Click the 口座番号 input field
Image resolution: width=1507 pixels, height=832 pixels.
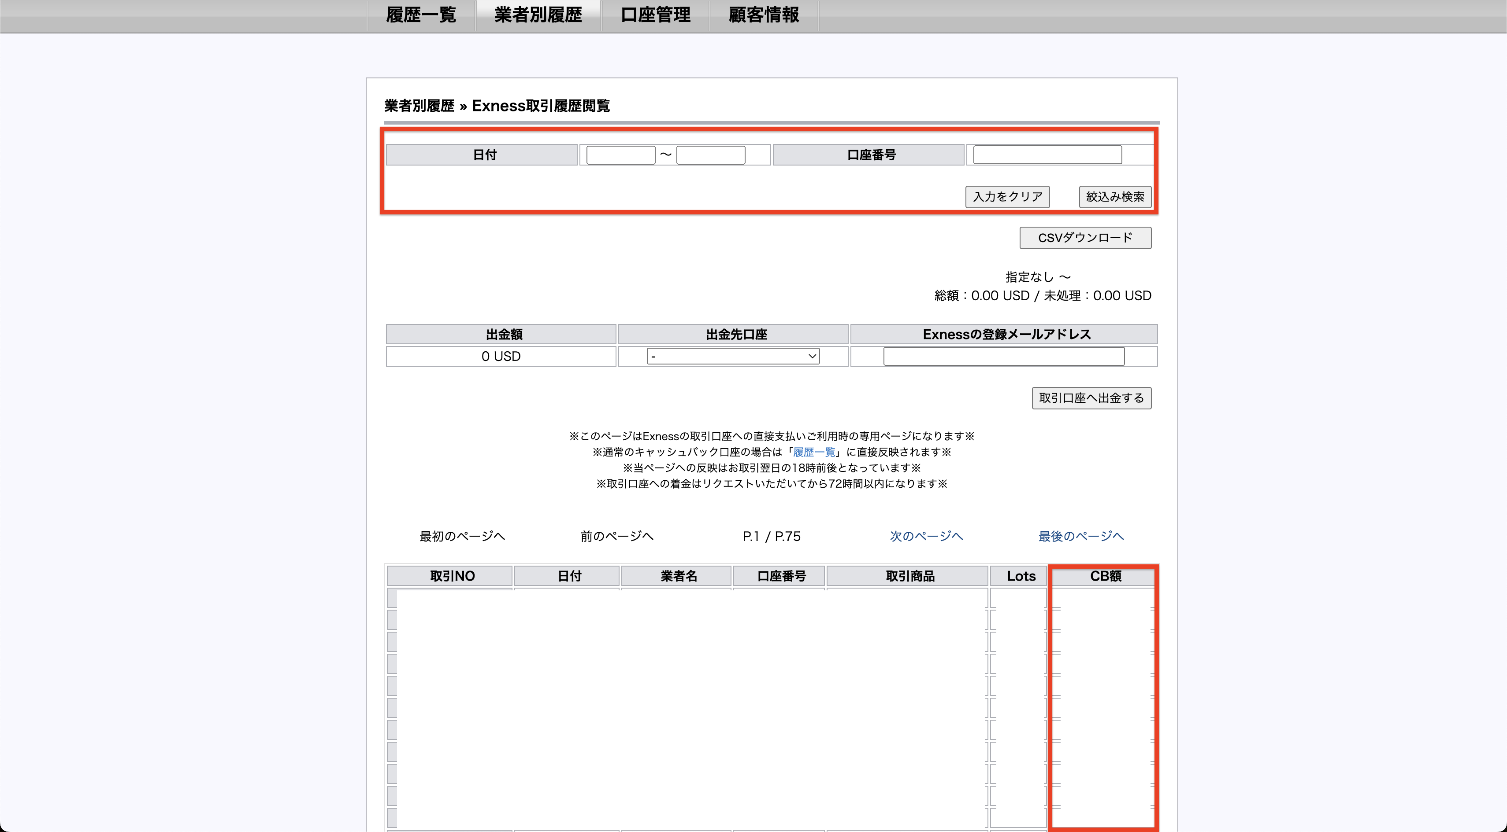[x=1047, y=154]
